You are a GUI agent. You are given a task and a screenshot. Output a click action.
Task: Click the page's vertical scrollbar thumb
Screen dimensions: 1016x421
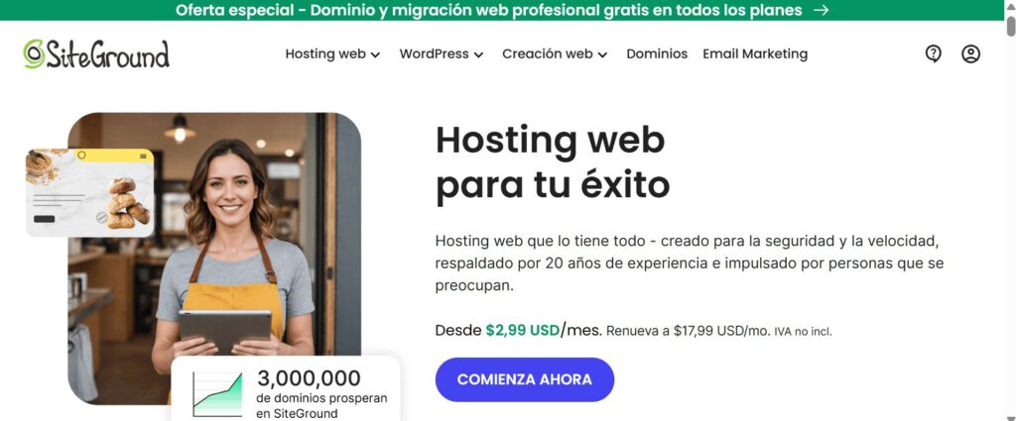1010,27
